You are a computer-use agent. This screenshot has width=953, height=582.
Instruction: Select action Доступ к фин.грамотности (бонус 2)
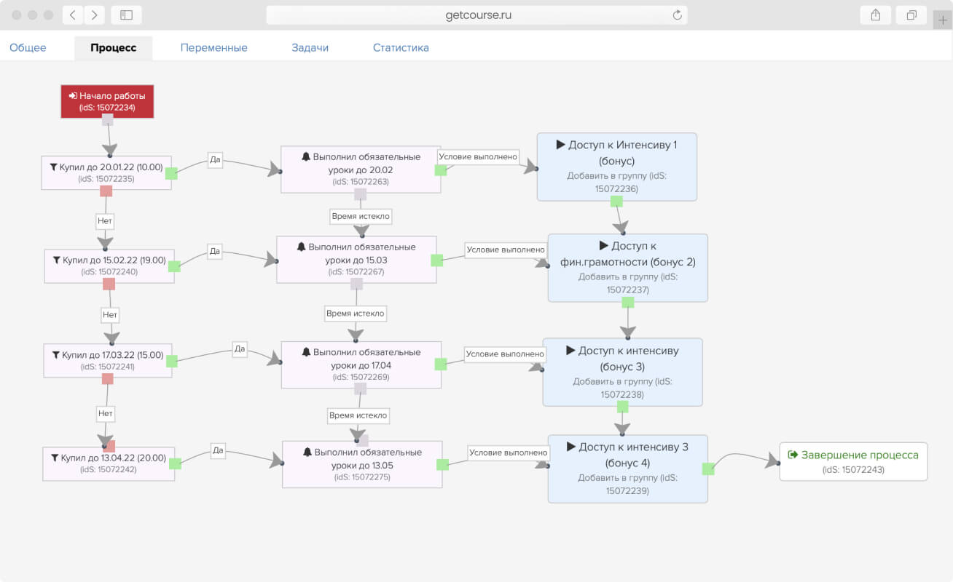(x=628, y=268)
